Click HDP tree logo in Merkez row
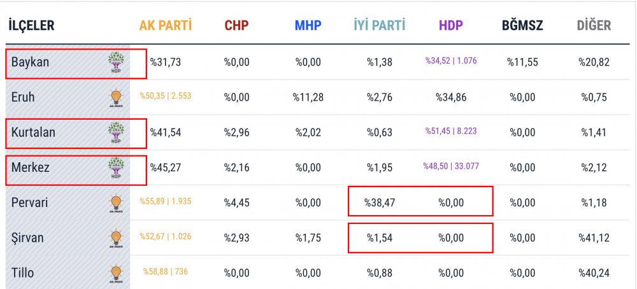This screenshot has height=289, width=637. [x=117, y=168]
